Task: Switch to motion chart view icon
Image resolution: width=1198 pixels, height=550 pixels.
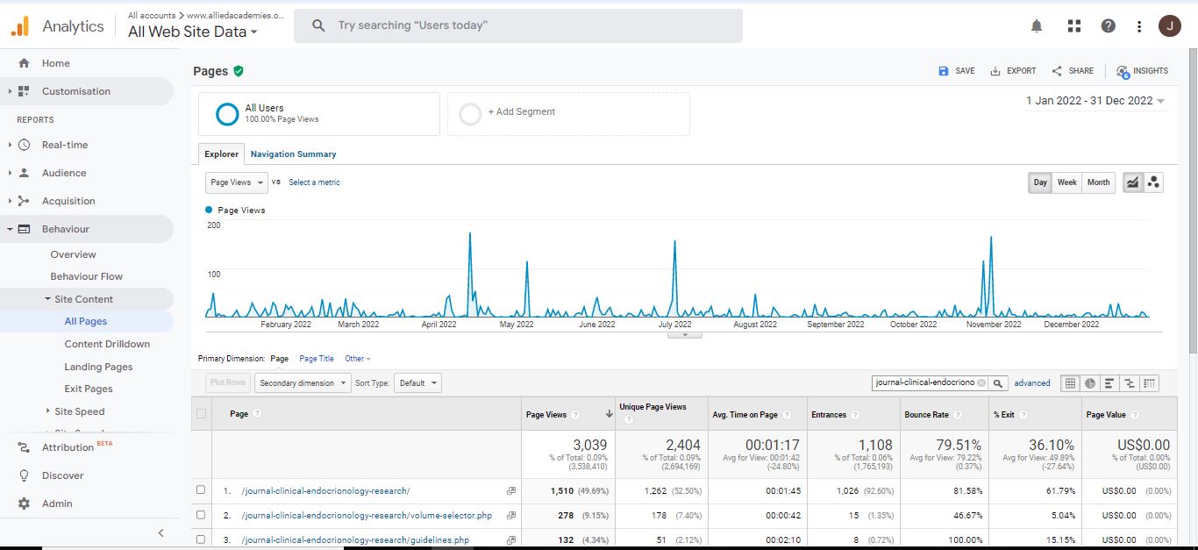Action: [x=1153, y=182]
